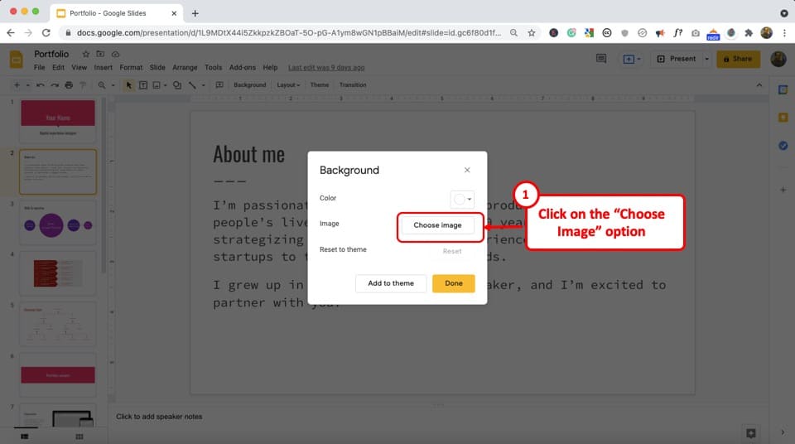Open the Calendar side panel icon
This screenshot has width=795, height=444.
click(x=783, y=89)
